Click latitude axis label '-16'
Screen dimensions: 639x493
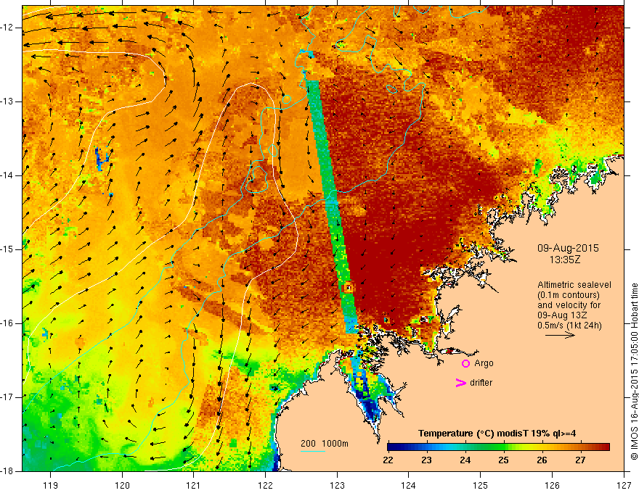tap(7, 323)
